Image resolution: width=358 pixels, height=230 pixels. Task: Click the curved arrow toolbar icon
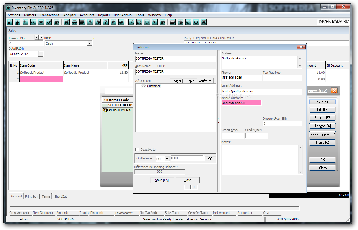tap(113, 22)
